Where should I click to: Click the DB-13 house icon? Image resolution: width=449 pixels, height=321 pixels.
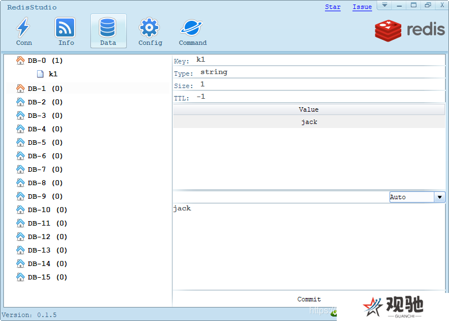click(x=21, y=250)
